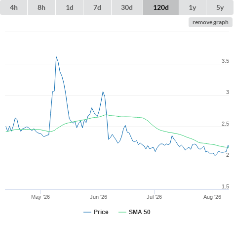Screen dimensions: 234x225
Task: Click the green SMA 50 legend marker
Action: [122, 212]
